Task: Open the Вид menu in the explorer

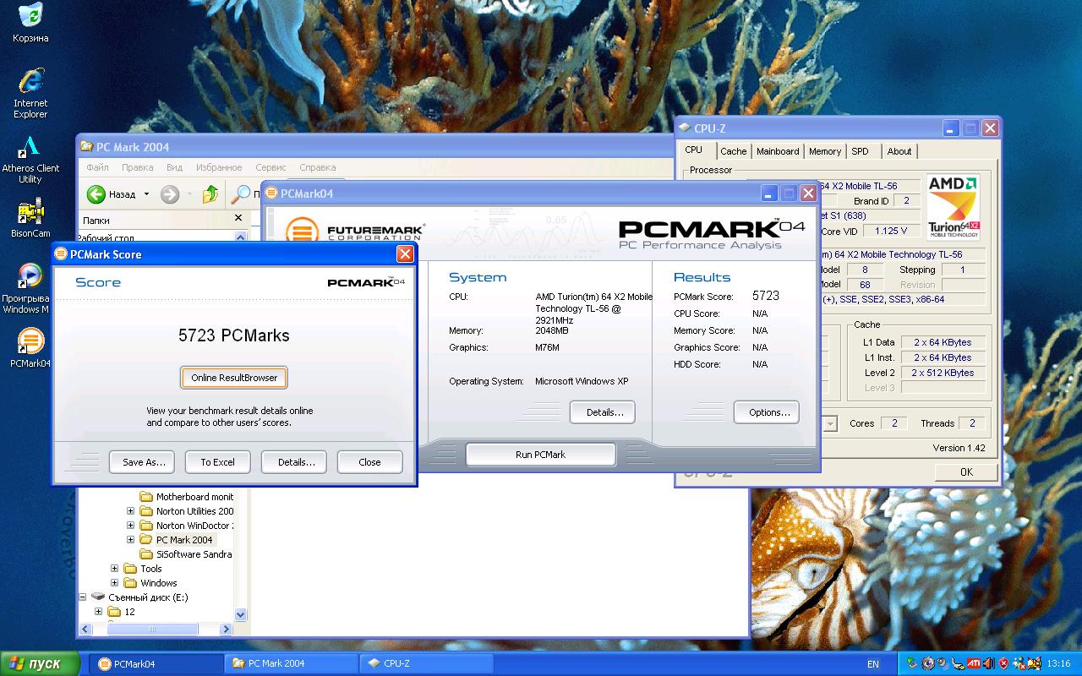Action: 174,167
